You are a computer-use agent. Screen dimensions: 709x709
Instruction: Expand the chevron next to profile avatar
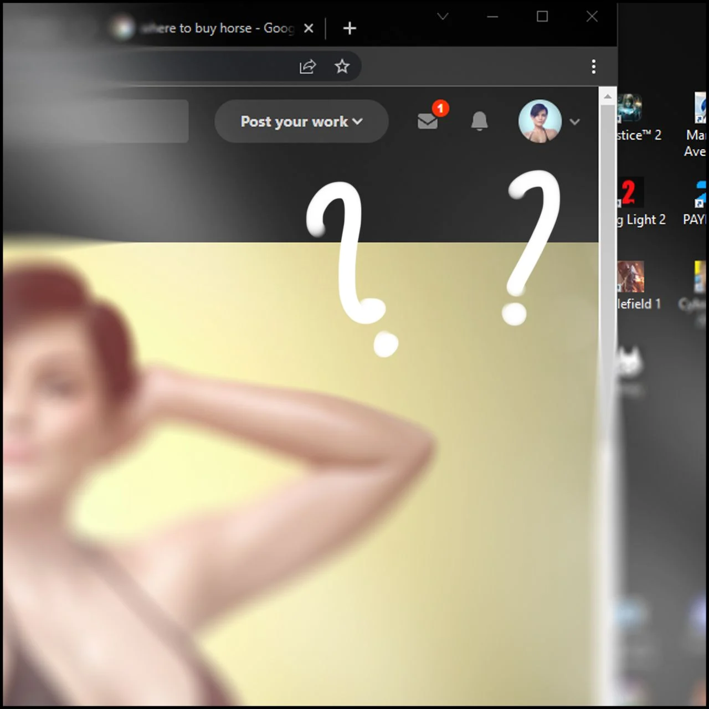coord(575,122)
